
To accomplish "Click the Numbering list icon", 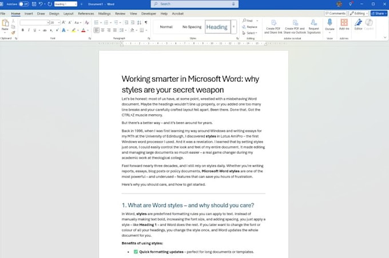I will tap(106, 22).
